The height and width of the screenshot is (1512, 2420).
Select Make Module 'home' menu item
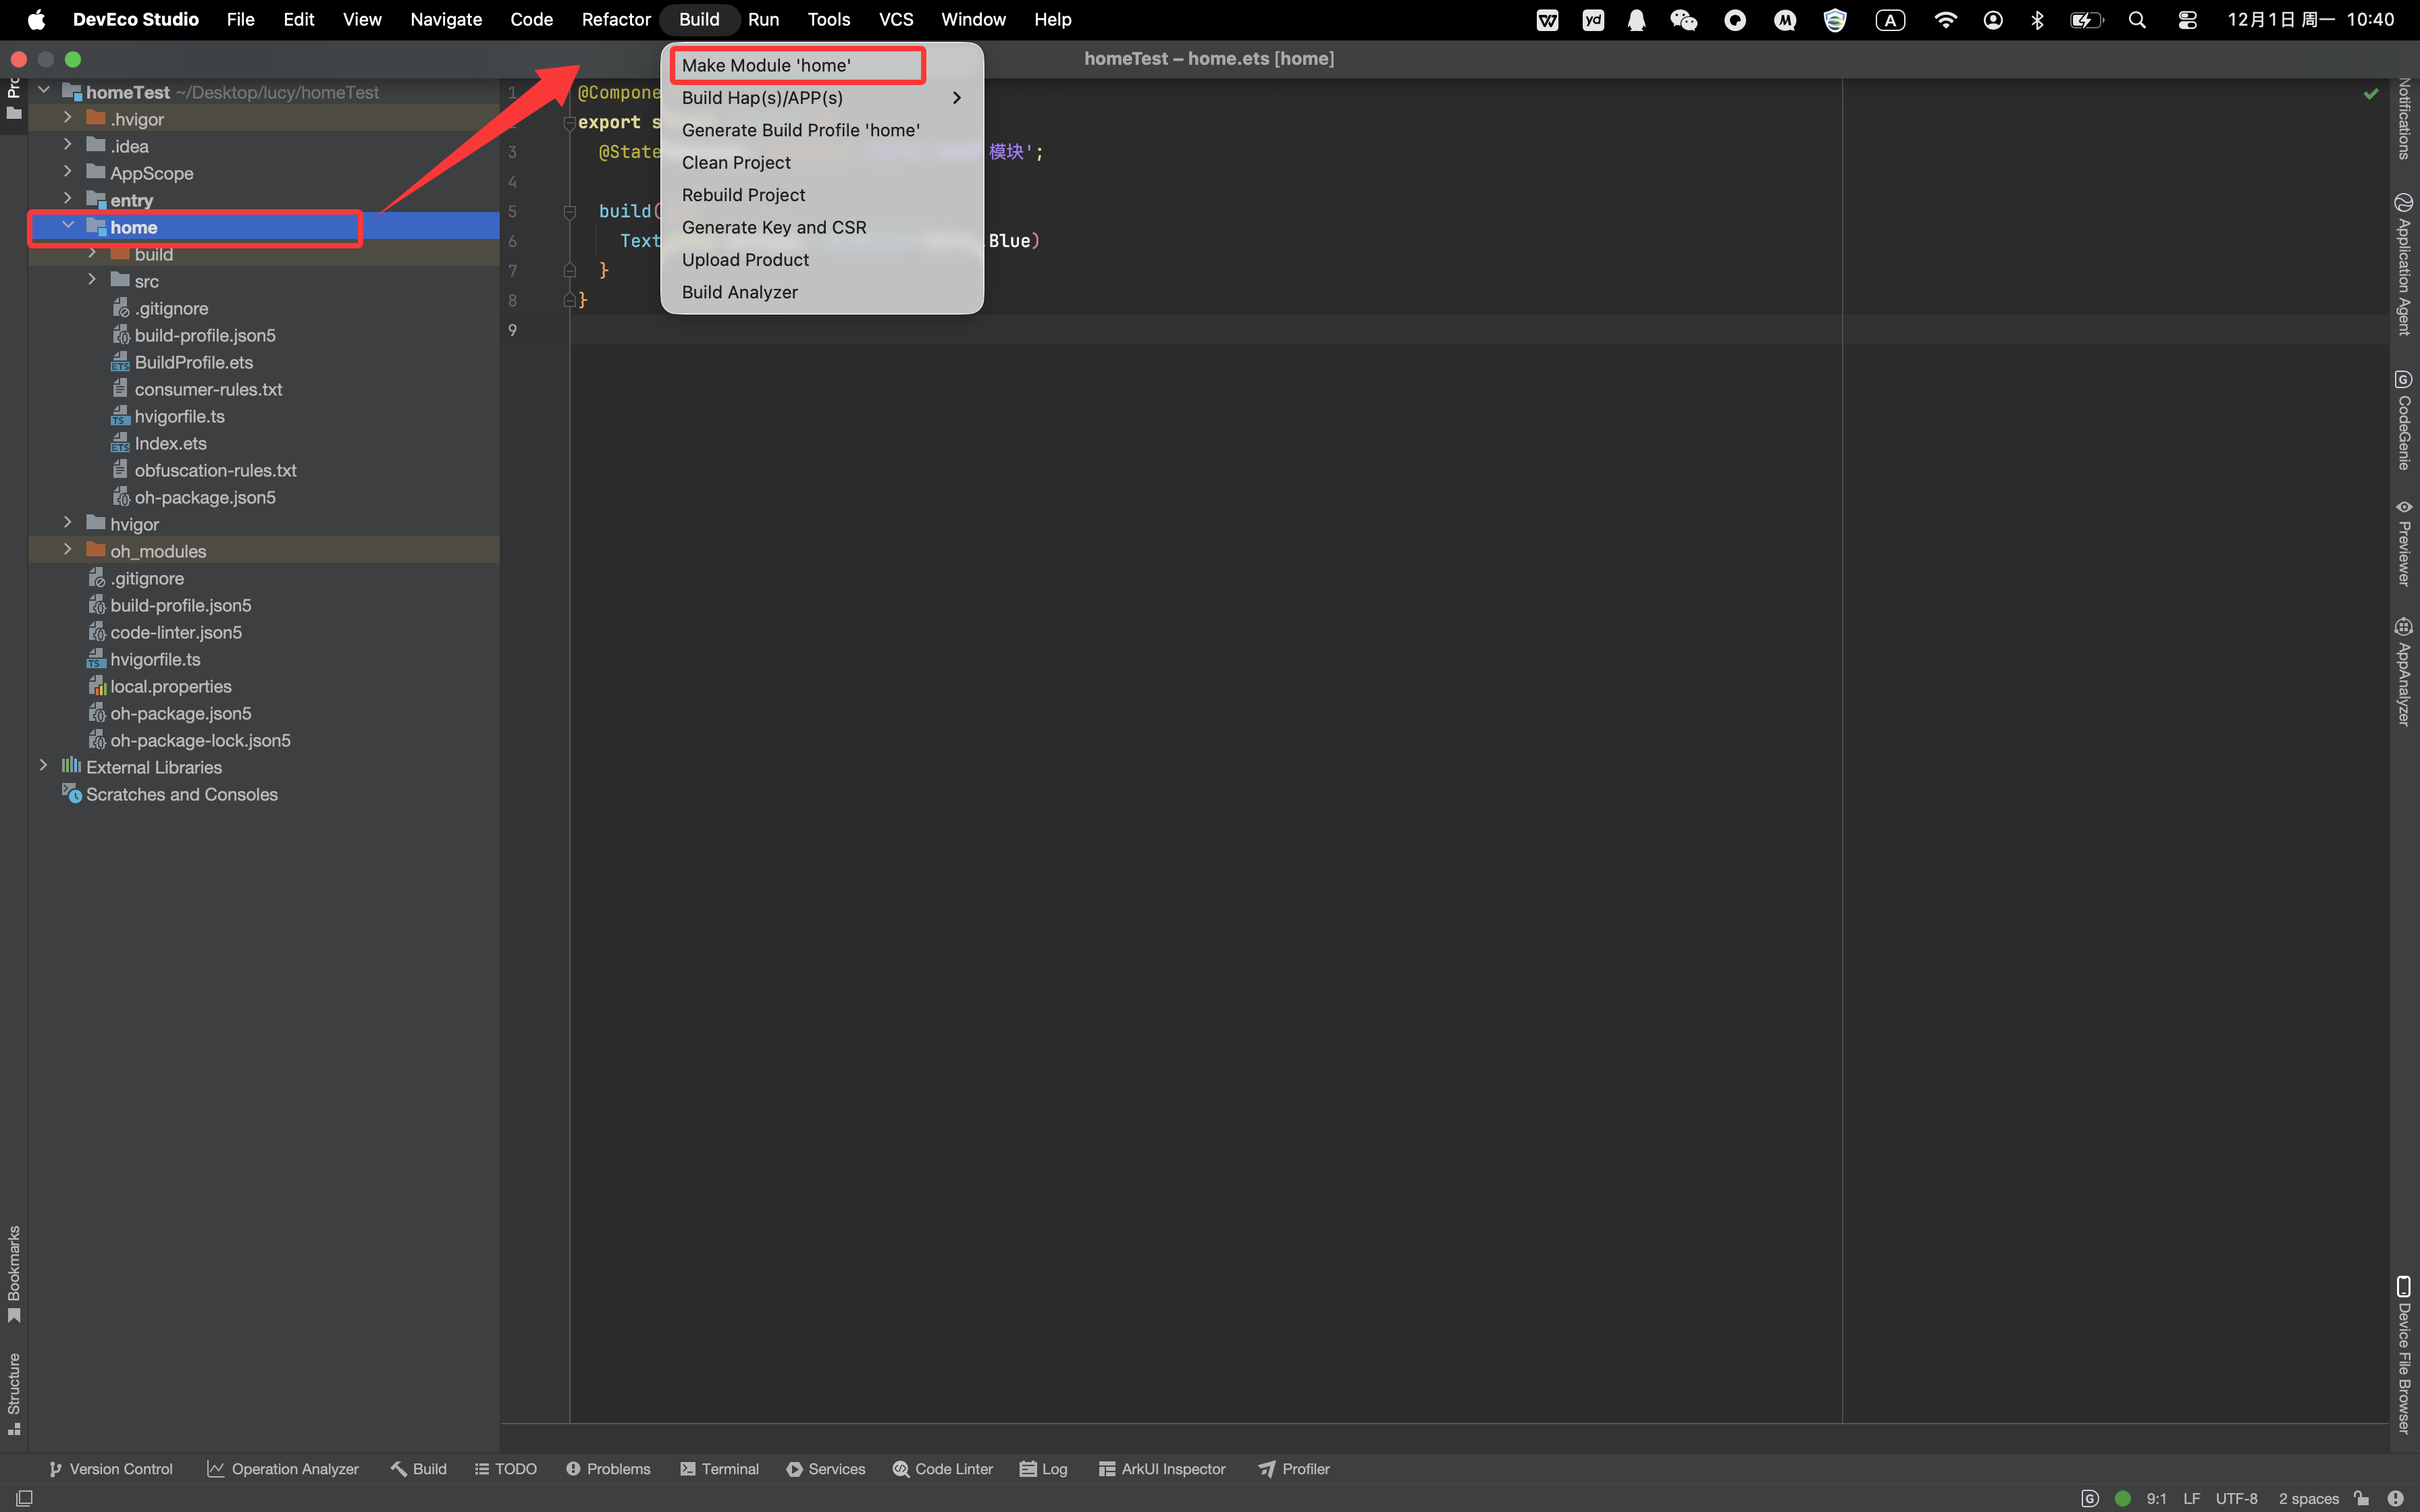[x=766, y=65]
